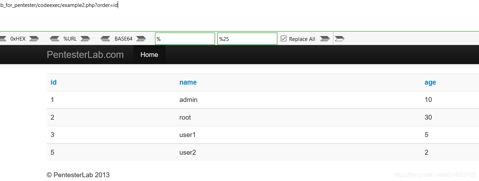
Task: Click the %URL encode right arrow
Action: coord(85,39)
